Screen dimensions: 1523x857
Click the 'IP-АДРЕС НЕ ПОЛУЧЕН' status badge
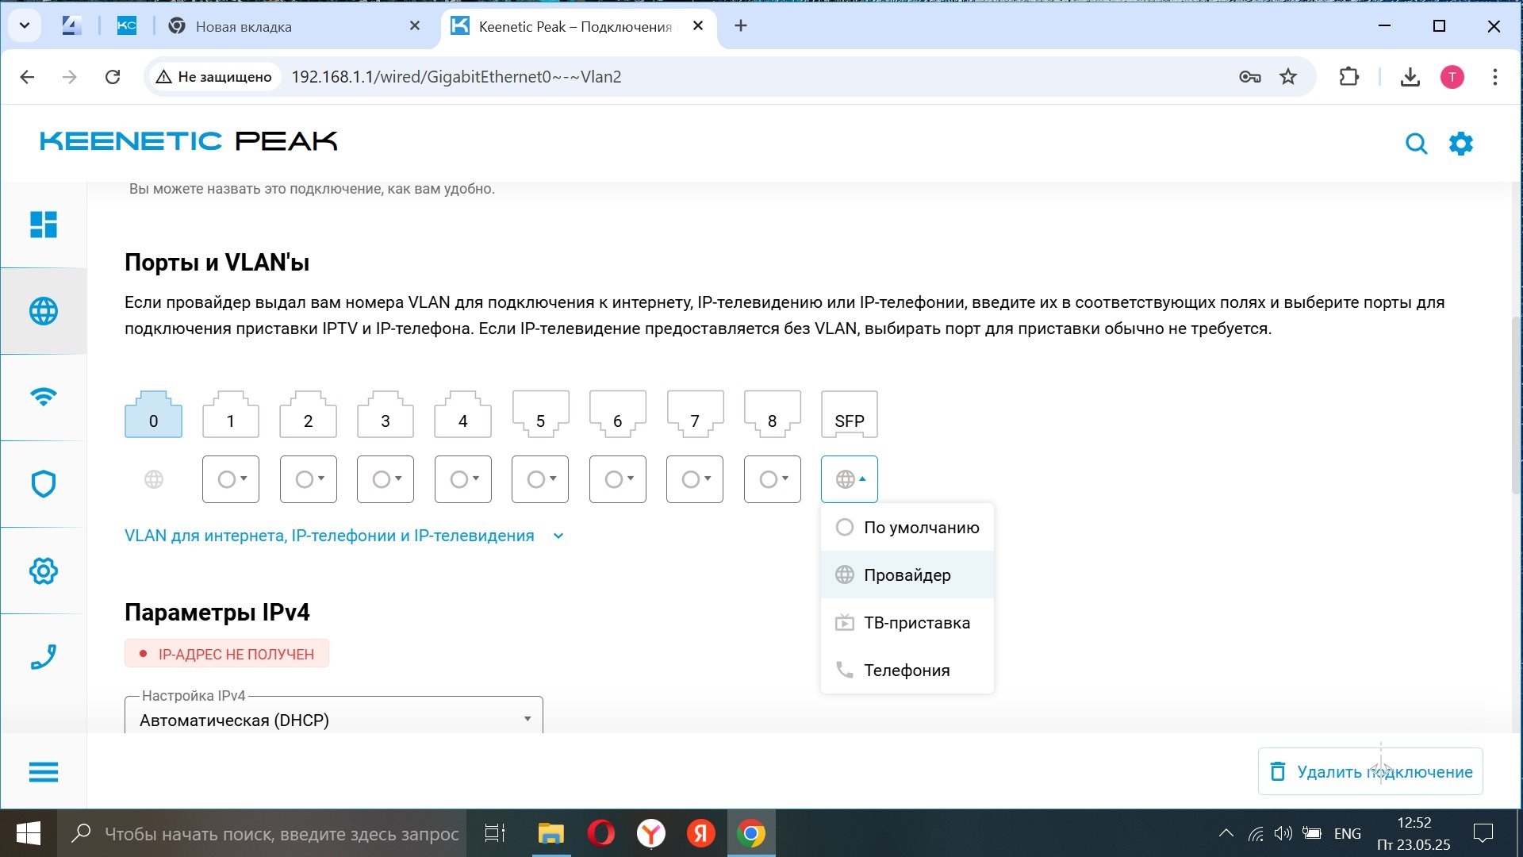click(227, 654)
